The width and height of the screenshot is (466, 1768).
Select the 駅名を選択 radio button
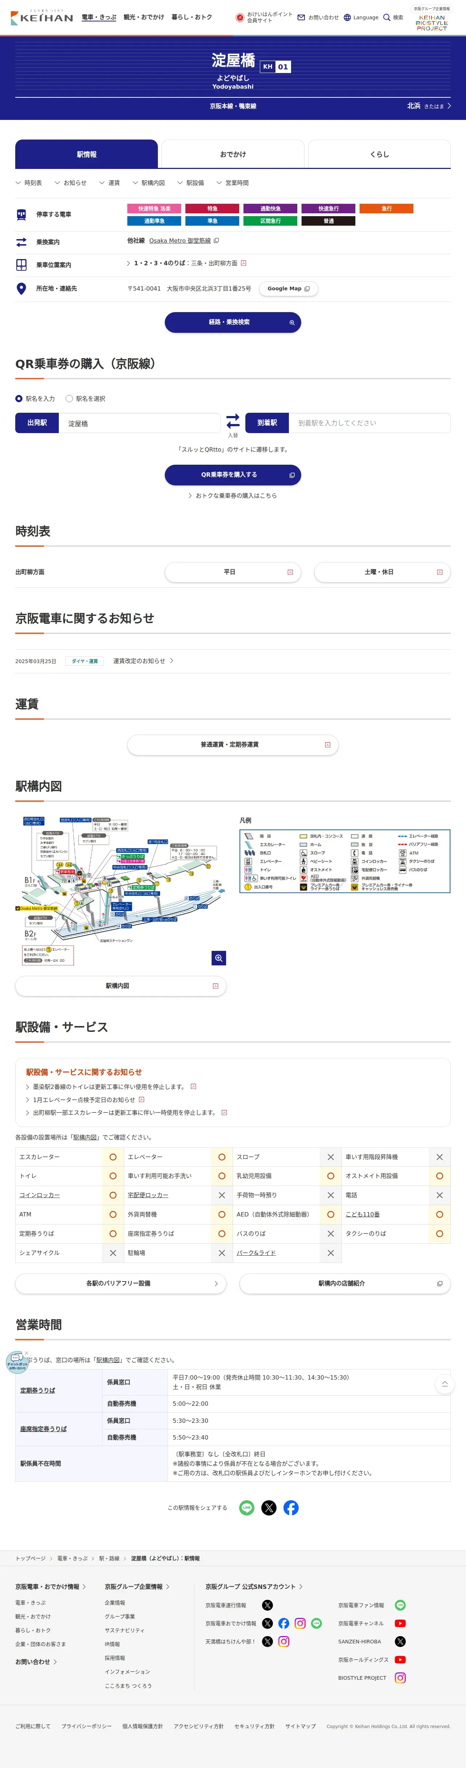point(69,398)
